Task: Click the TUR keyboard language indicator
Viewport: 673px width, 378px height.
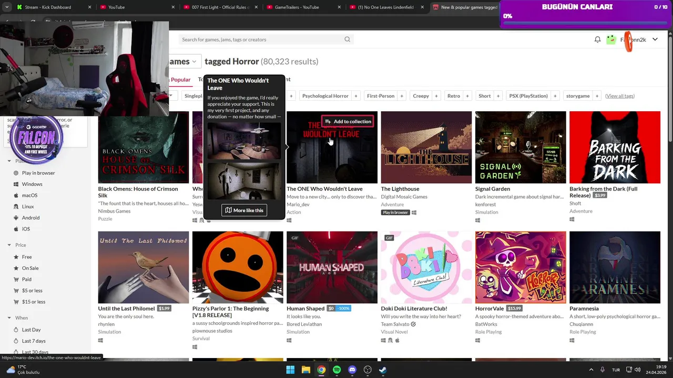Action: 615,370
